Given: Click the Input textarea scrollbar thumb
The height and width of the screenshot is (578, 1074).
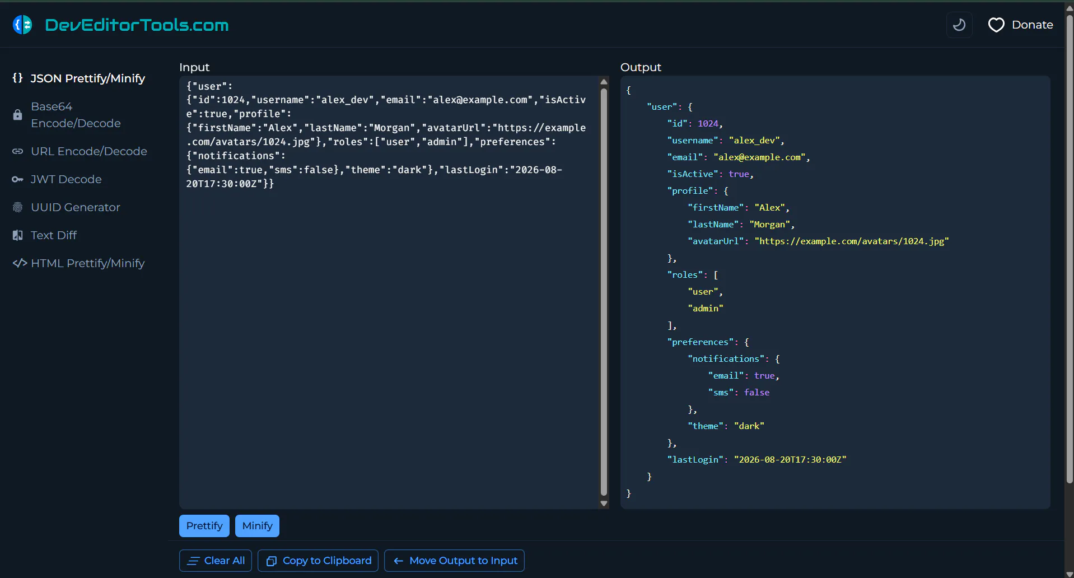Looking at the screenshot, I should pos(604,292).
